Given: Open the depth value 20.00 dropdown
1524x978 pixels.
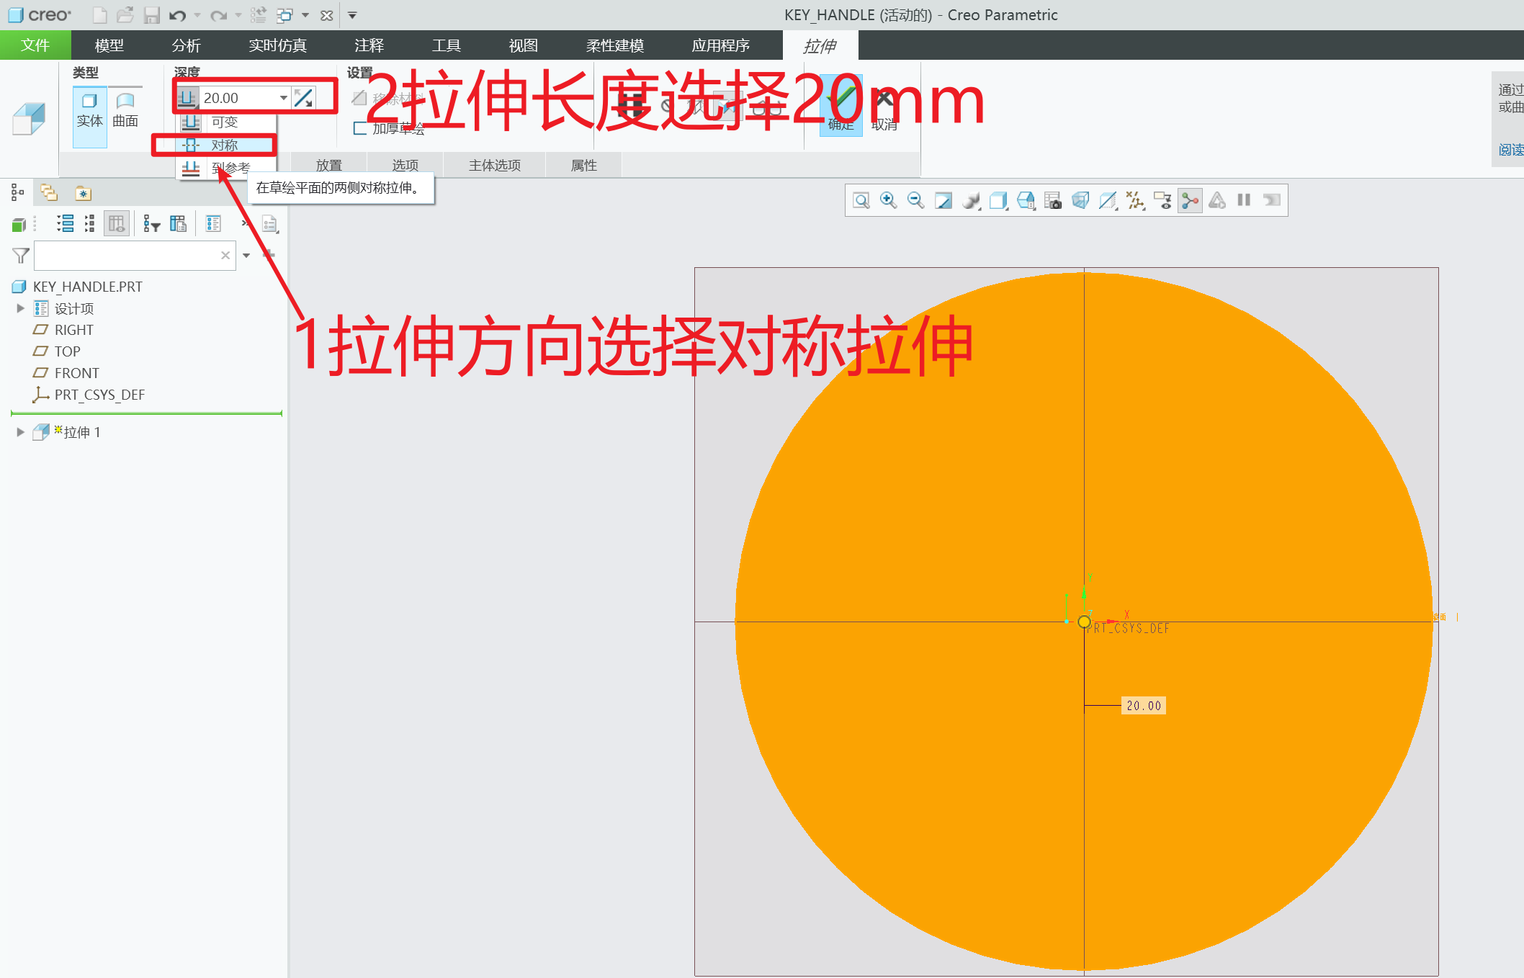Looking at the screenshot, I should coord(282,97).
